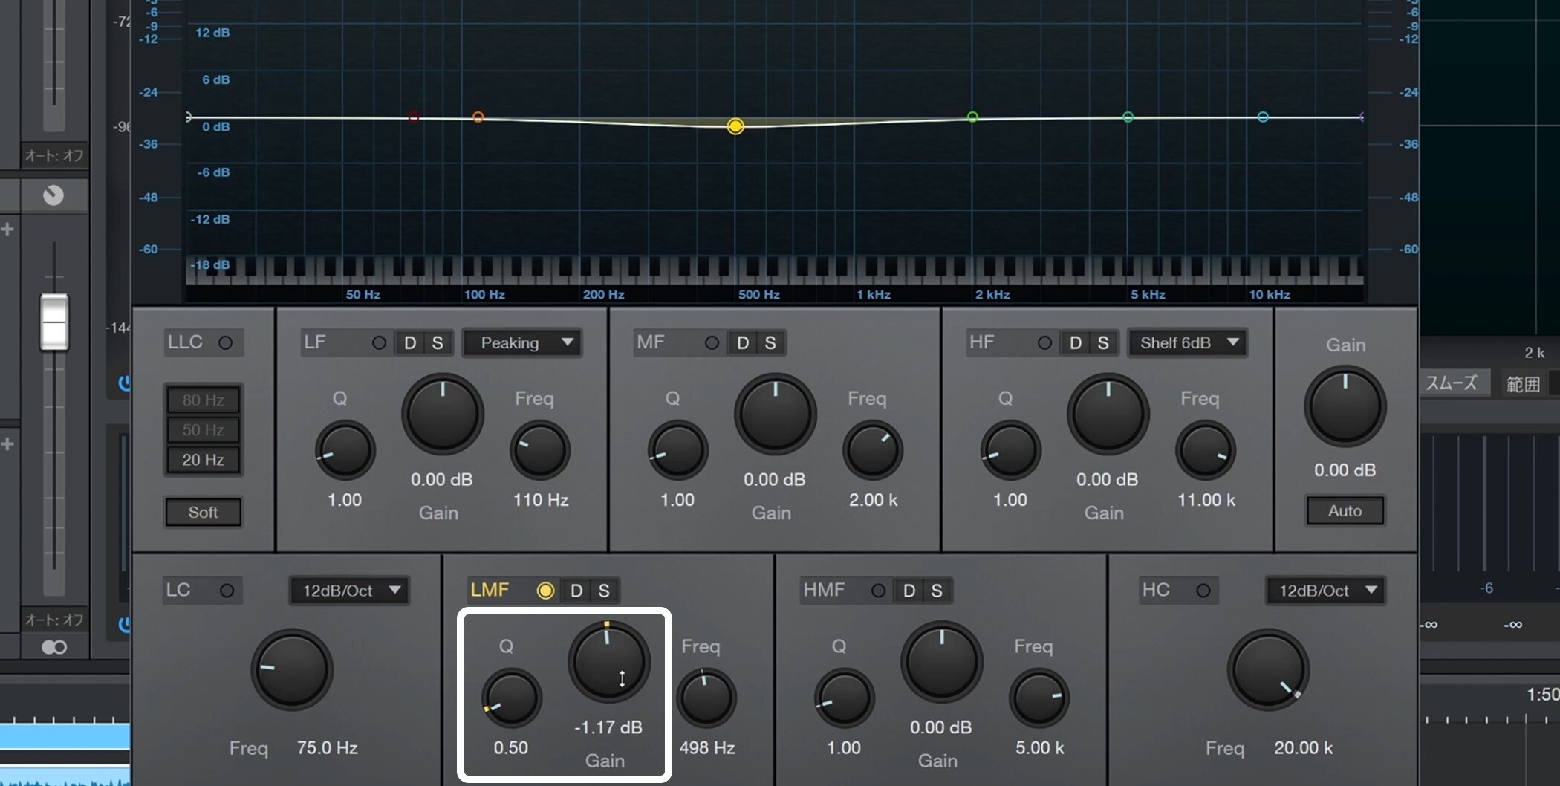The height and width of the screenshot is (786, 1560).
Task: Click the LF band D dynamic icon
Action: [x=410, y=342]
